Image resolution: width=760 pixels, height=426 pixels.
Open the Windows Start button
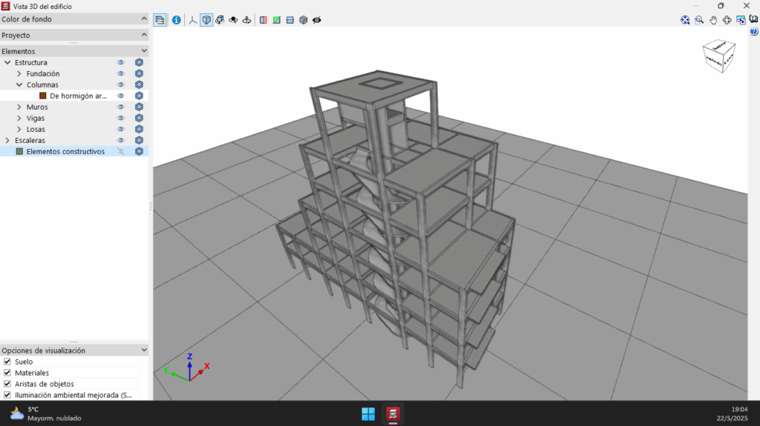coord(368,414)
